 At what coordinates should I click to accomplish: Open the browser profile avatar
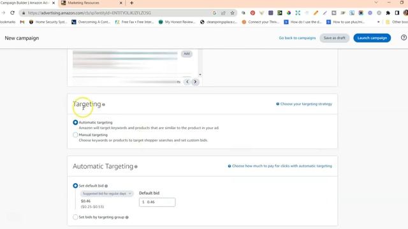click(405, 13)
